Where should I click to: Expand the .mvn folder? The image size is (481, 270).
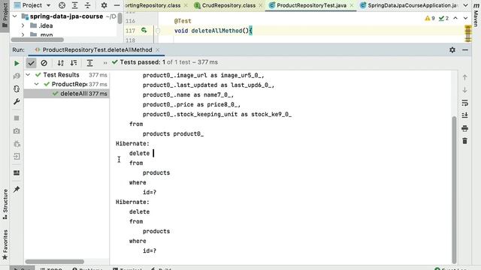tap(23, 35)
